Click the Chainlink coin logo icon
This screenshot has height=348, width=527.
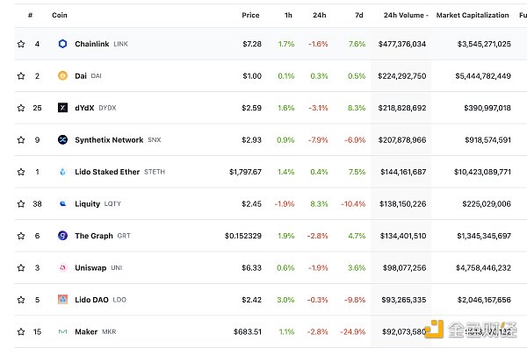62,44
